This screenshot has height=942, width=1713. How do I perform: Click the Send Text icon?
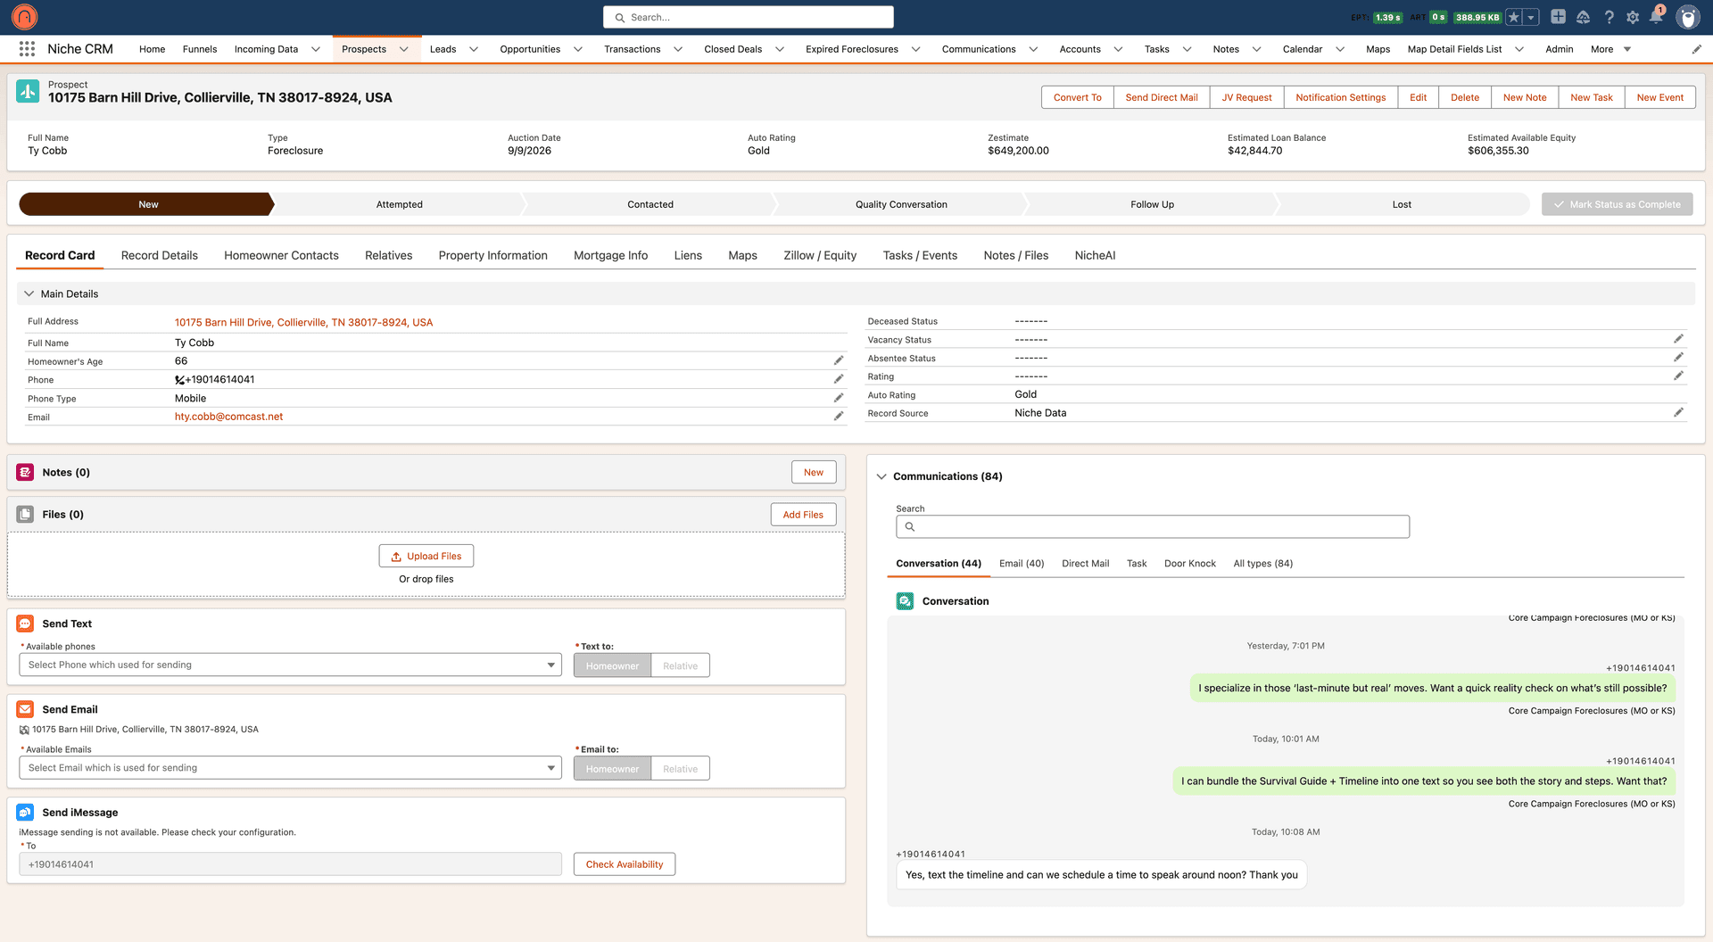pos(25,624)
